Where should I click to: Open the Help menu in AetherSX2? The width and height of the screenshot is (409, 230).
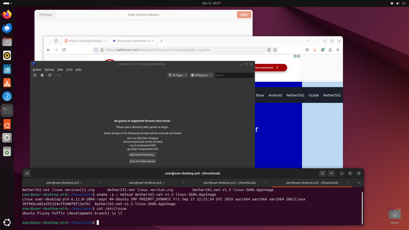78,70
